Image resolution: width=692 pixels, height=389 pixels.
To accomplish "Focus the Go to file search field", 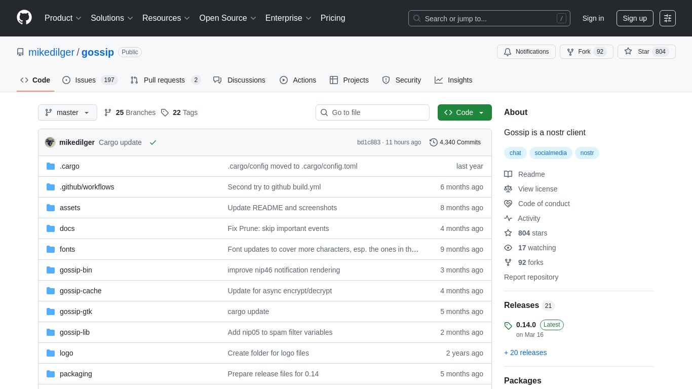I will click(372, 112).
